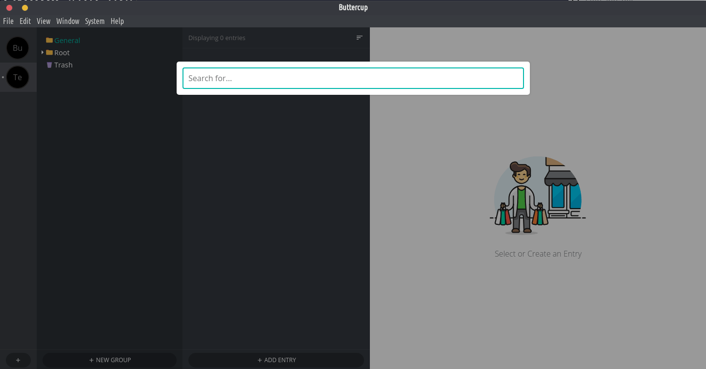Open the Help menu
Image resolution: width=706 pixels, height=369 pixels.
(117, 21)
